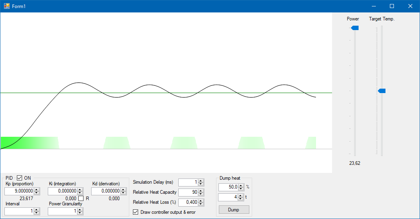Viewport: 420px width, 219px height.
Task: Click the Relative Heat Capacity field
Action: click(188, 192)
